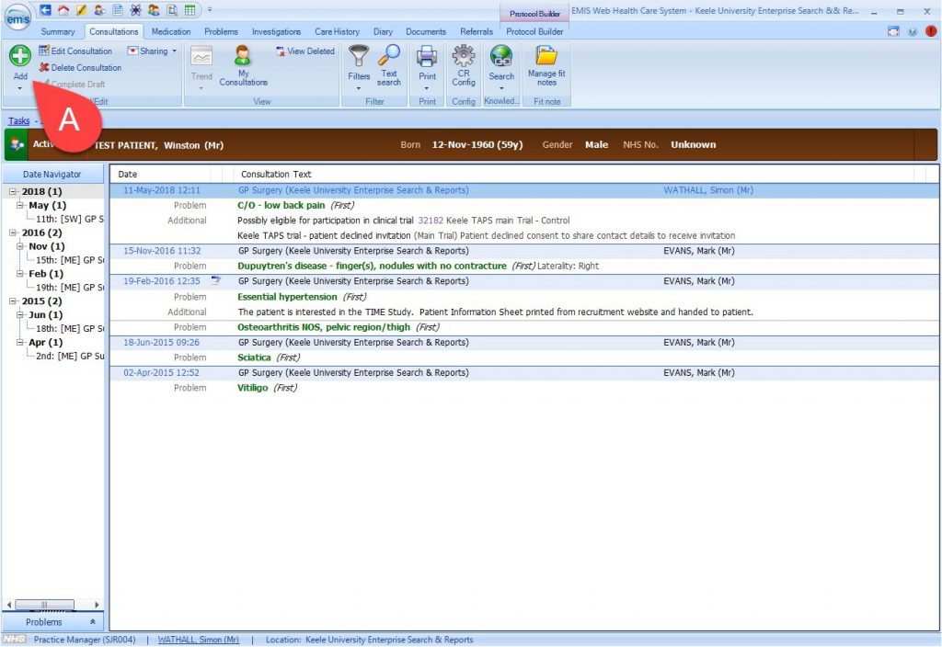Select the 15-Nov-2016 11:32 consultation row
Screen dimensions: 942x647
click(523, 251)
